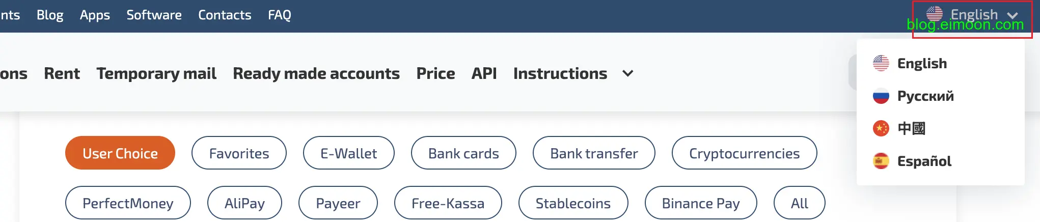Image resolution: width=1040 pixels, height=222 pixels.
Task: Open the API page
Action: tap(484, 74)
